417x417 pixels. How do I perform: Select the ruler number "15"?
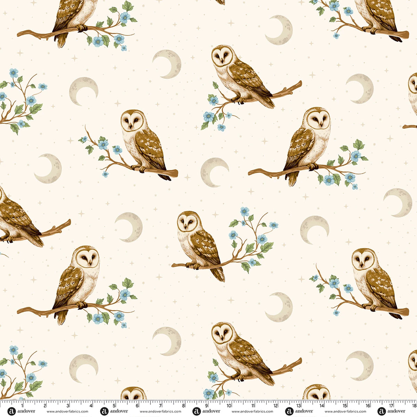[345, 405]
